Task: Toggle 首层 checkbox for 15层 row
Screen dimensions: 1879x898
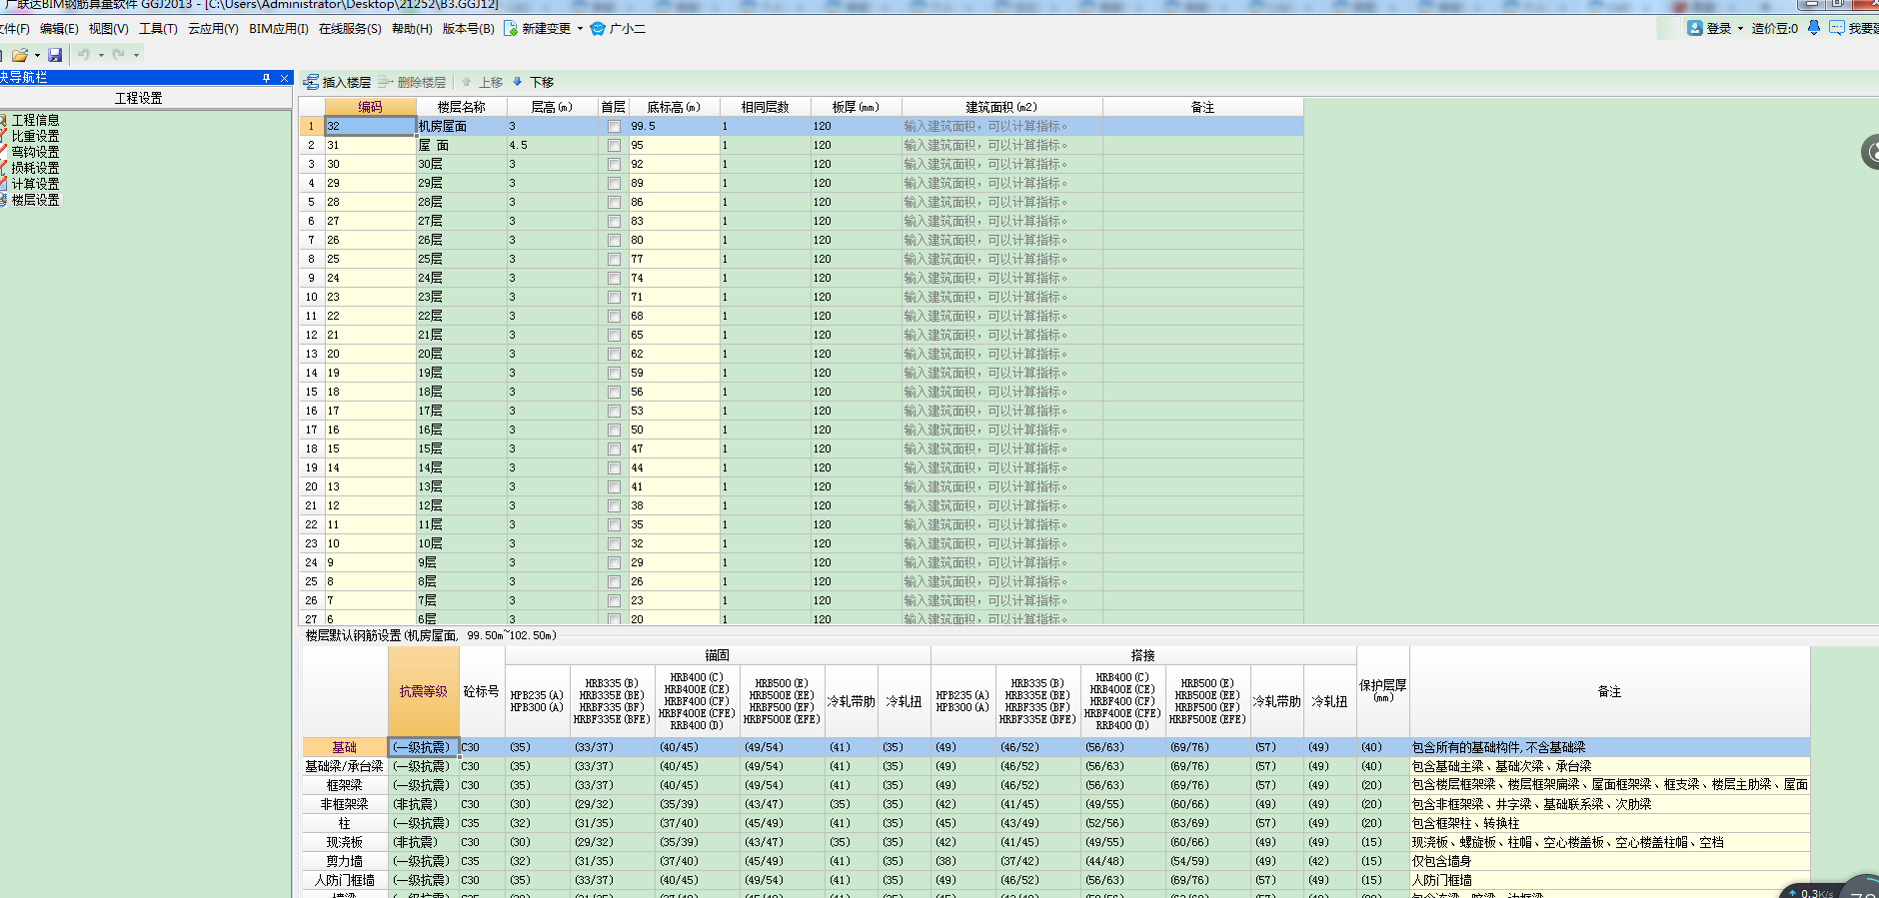Action: click(614, 449)
